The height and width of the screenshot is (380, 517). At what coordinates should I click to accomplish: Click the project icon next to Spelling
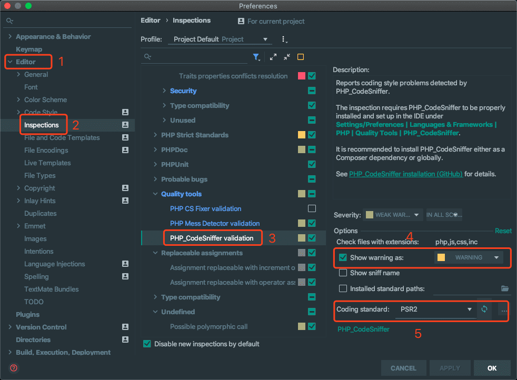tap(125, 276)
